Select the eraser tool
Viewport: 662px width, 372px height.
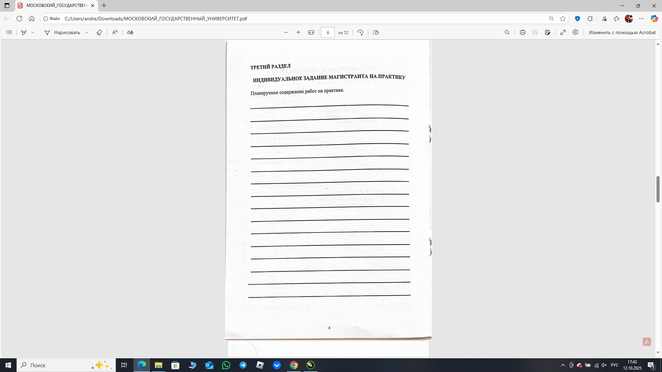click(x=100, y=32)
